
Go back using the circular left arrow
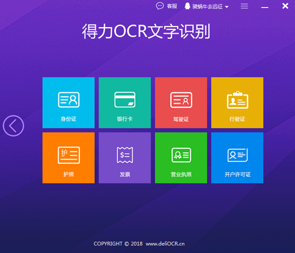[x=13, y=126]
